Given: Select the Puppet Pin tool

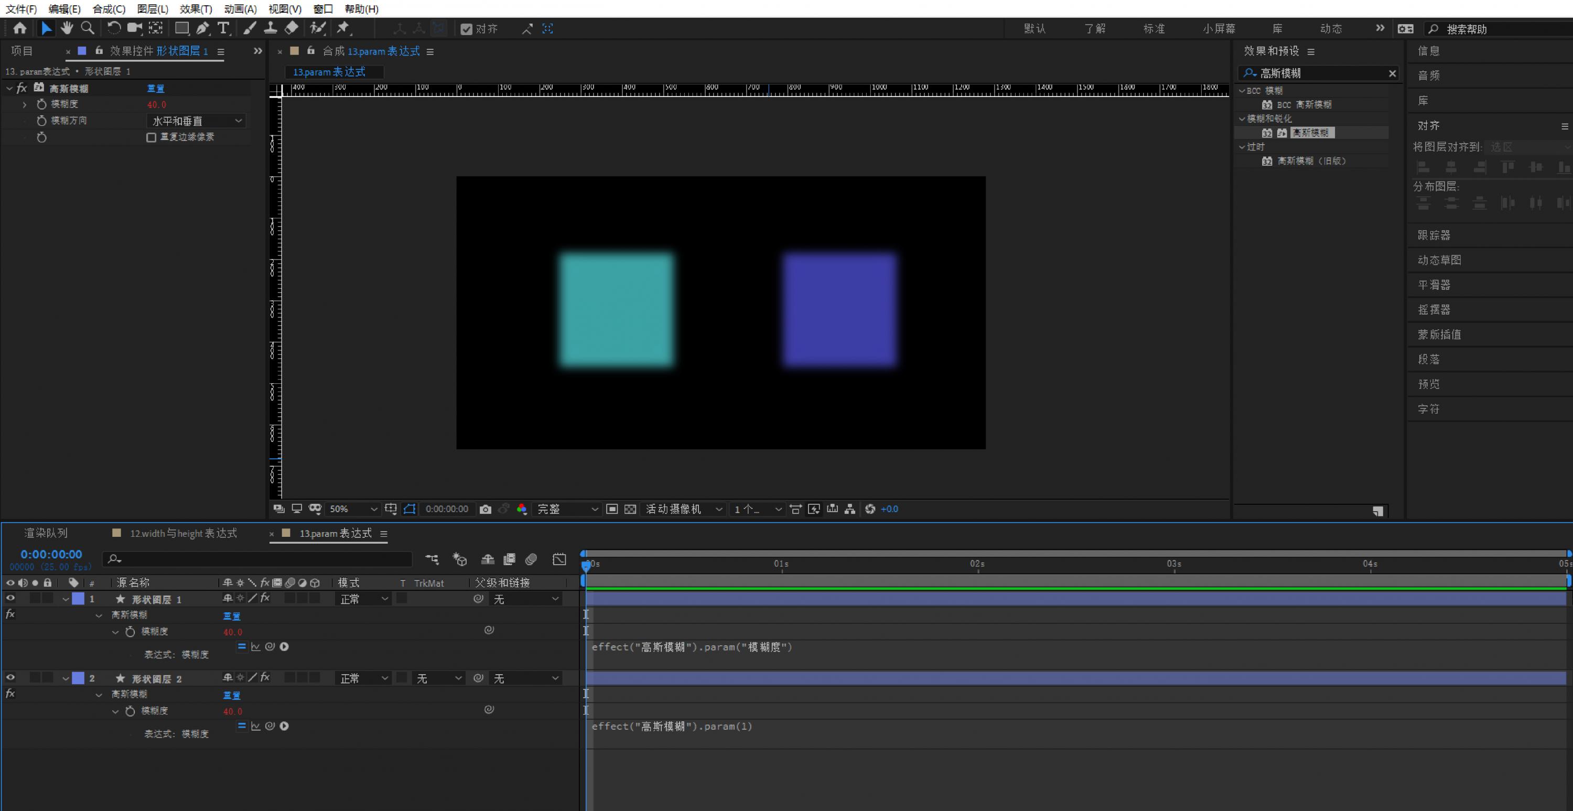Looking at the screenshot, I should click(343, 28).
